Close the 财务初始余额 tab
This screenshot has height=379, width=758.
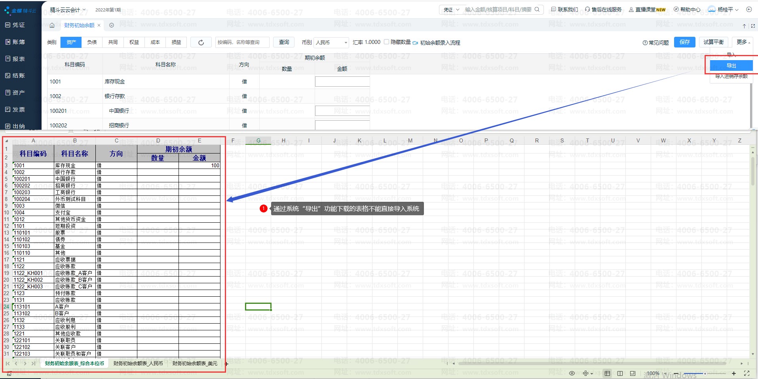99,25
